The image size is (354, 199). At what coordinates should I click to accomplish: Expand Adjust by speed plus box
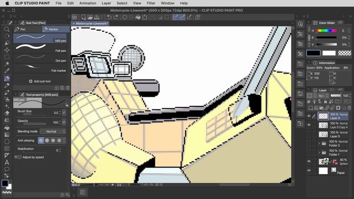[x=16, y=157]
